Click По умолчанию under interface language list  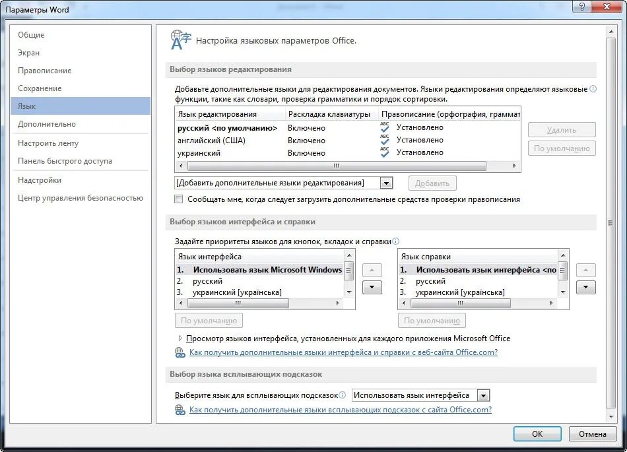209,321
